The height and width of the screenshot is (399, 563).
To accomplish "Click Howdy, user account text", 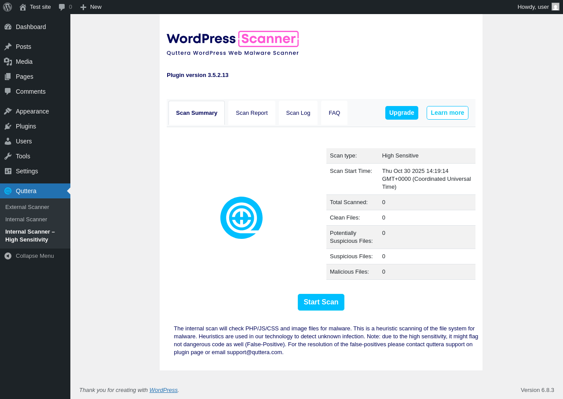I will (x=533, y=7).
